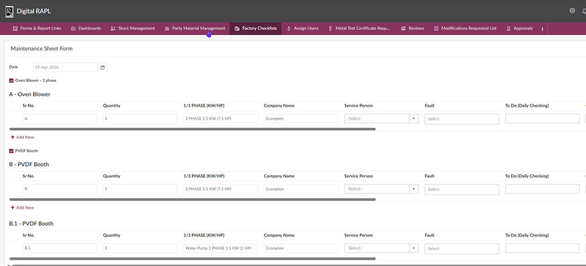Open Fault select field in row B
This screenshot has width=586, height=266.
(462, 189)
